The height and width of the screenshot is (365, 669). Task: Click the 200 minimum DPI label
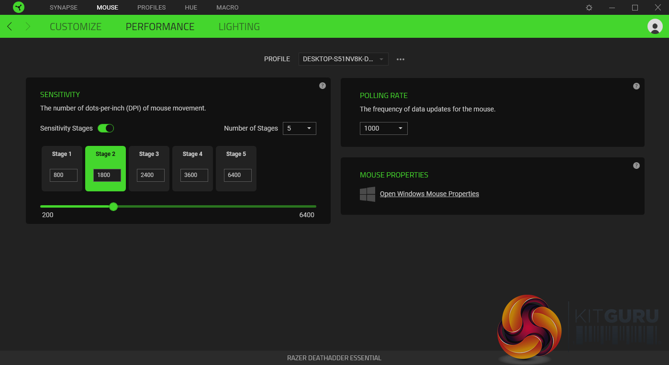(x=48, y=215)
